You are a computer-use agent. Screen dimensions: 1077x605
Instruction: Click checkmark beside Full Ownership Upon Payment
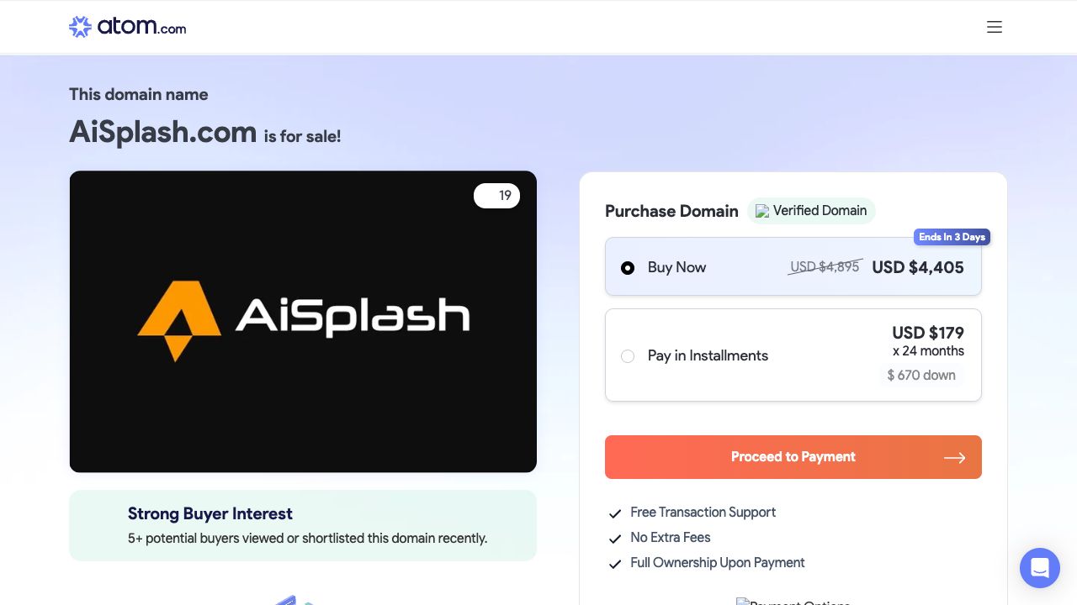[615, 564]
